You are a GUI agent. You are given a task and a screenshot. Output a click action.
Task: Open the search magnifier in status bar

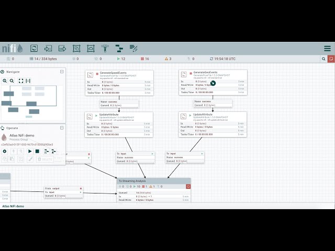point(323,59)
